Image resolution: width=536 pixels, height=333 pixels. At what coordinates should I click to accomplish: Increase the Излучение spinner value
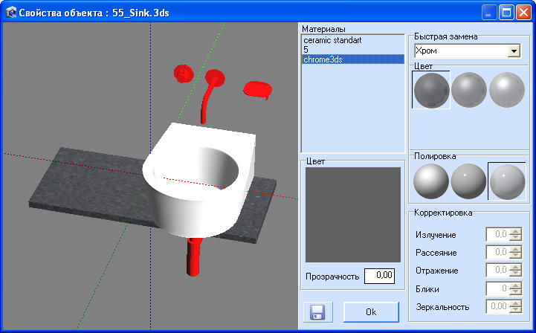pyautogui.click(x=515, y=232)
